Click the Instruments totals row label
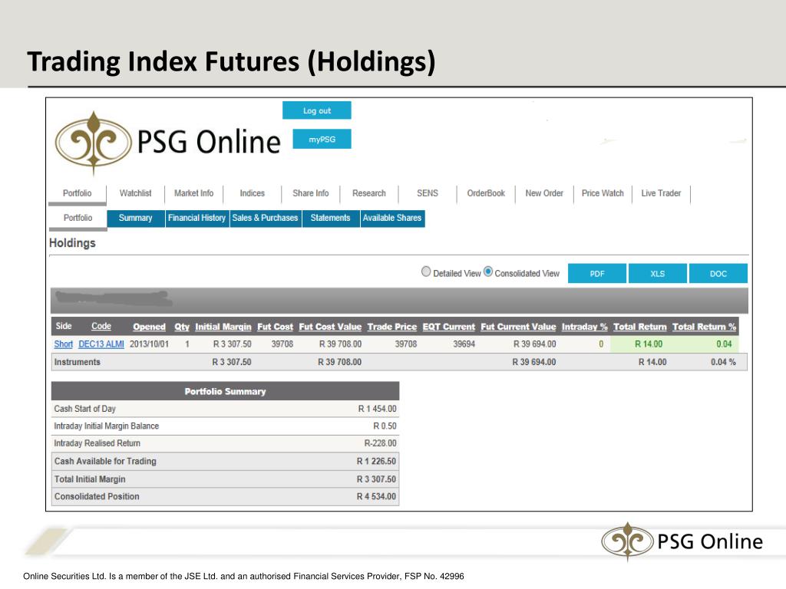 coord(78,362)
